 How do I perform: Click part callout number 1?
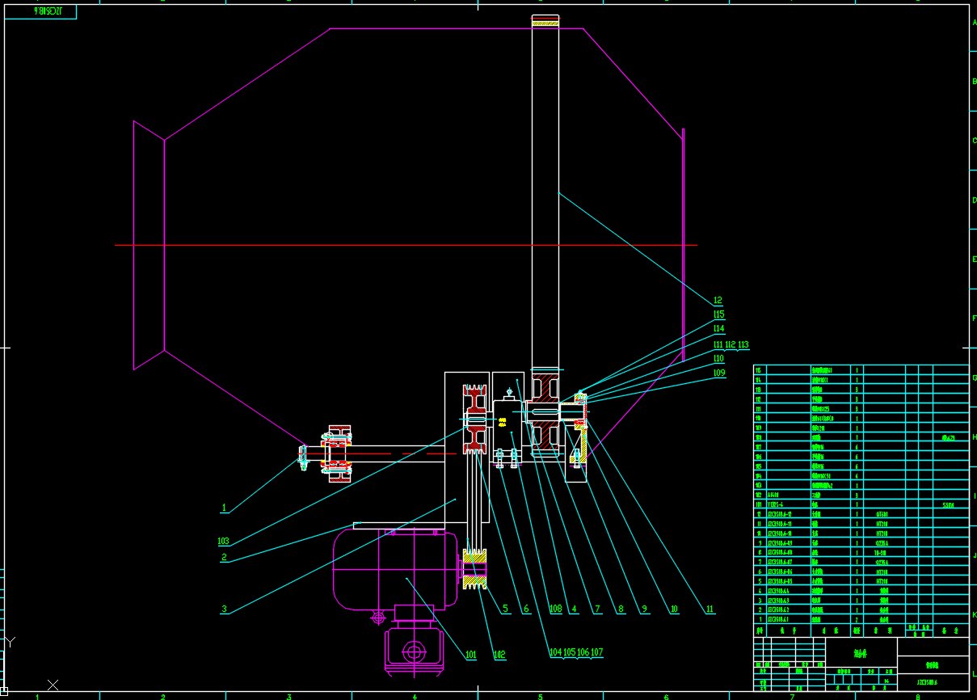pos(225,508)
